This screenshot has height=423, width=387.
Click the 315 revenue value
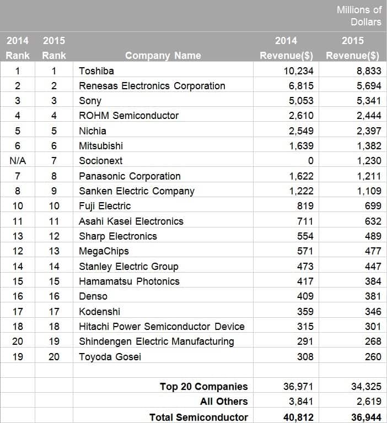[305, 326]
